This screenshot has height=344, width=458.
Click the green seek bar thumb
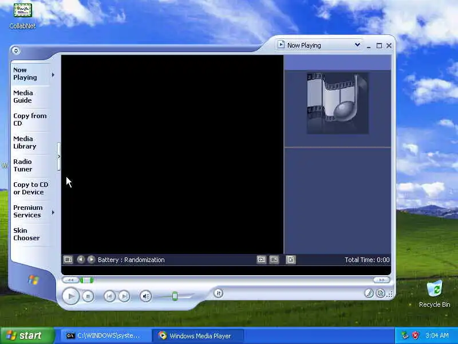(x=87, y=280)
